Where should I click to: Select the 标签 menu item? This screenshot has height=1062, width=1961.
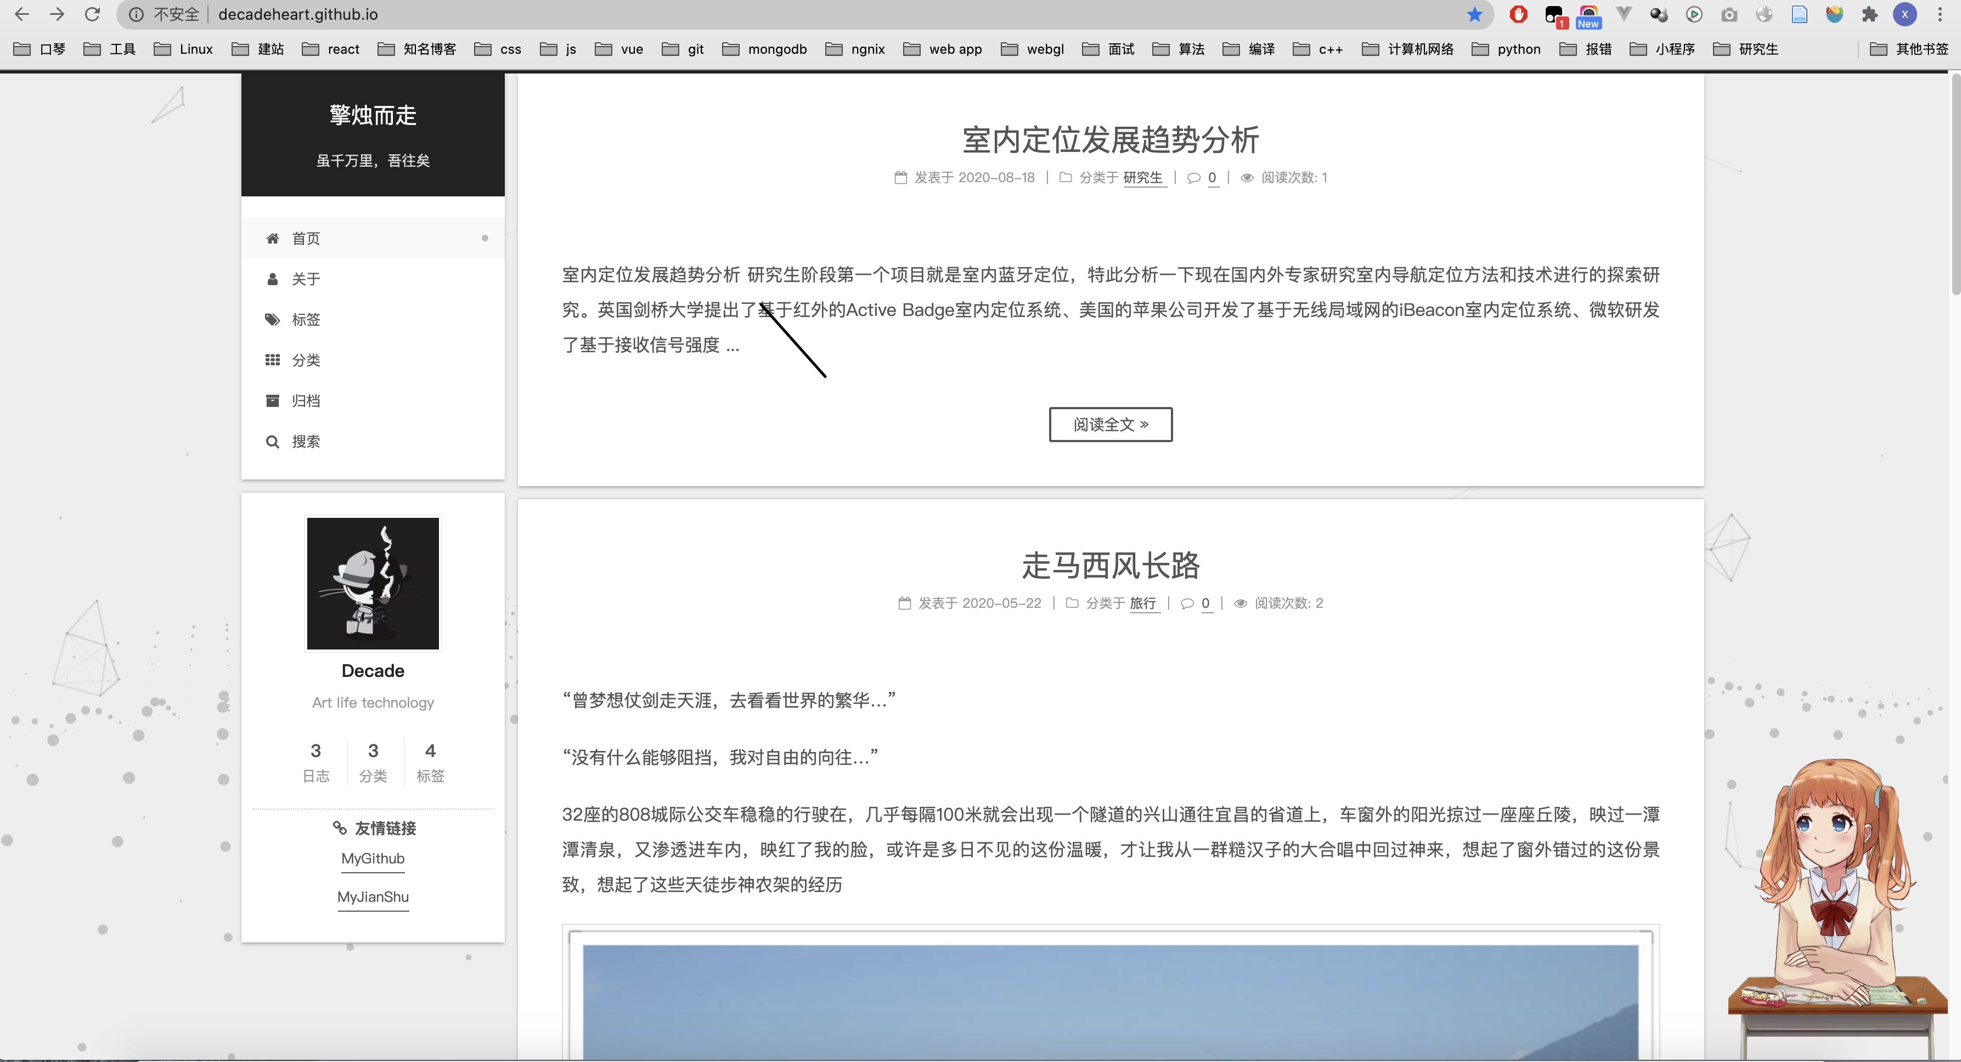tap(373, 319)
